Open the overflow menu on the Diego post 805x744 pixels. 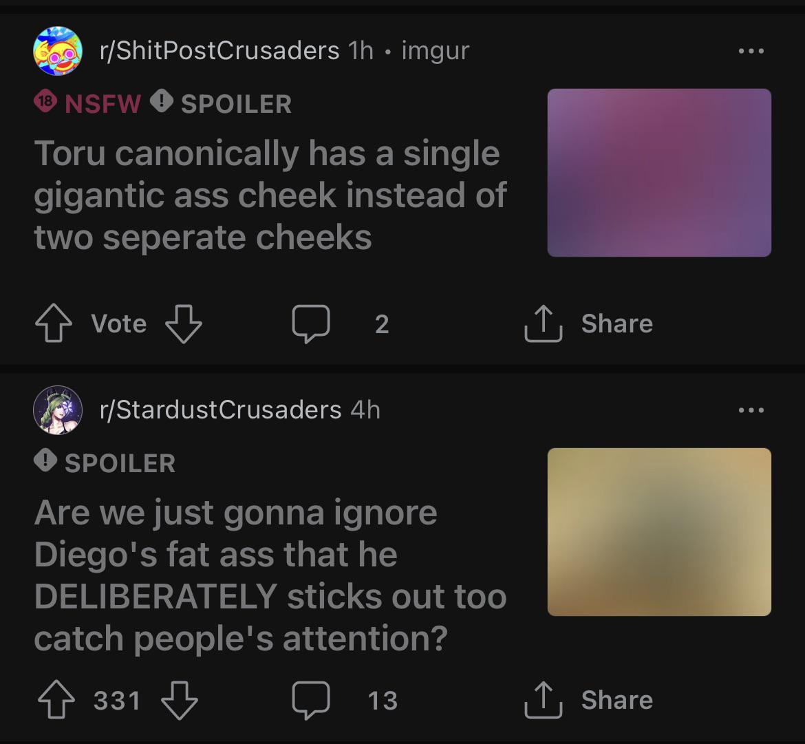point(752,409)
